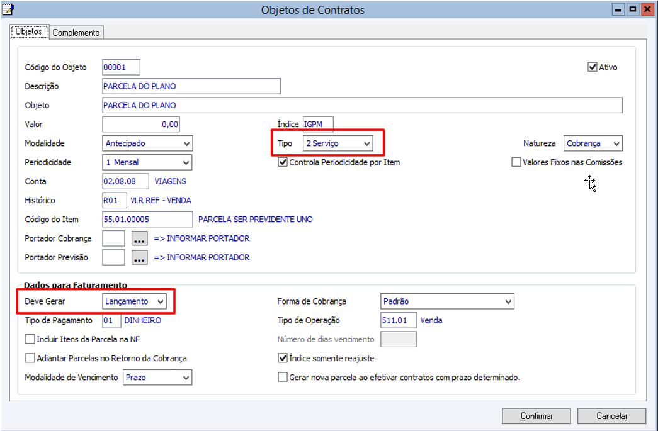Click the Conta field showing 02.08.08
658x431 pixels.
(125, 182)
